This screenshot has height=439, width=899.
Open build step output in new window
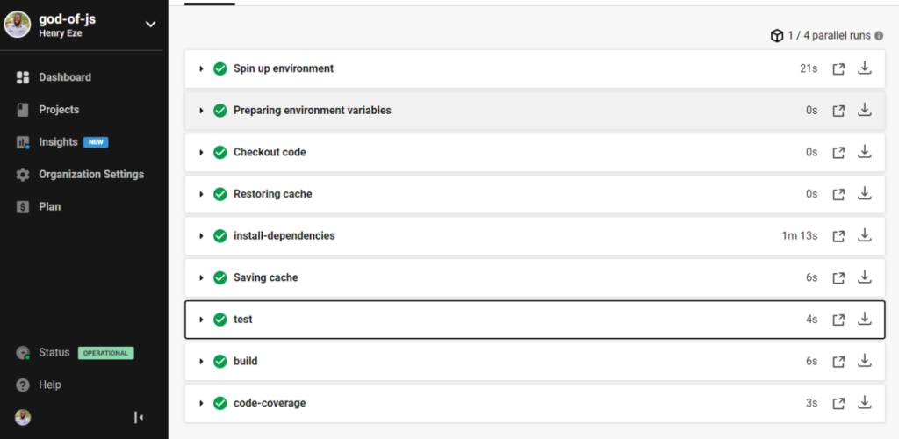[x=838, y=362]
